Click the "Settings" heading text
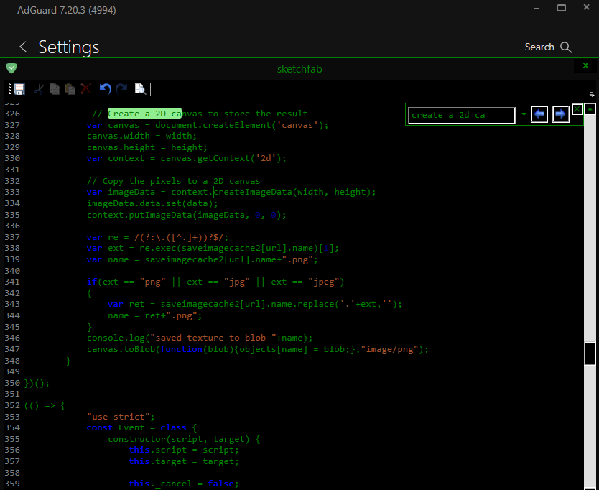599x490 pixels. pyautogui.click(x=69, y=47)
